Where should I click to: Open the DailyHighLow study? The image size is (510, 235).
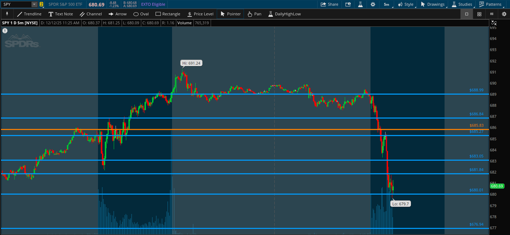pyautogui.click(x=284, y=14)
